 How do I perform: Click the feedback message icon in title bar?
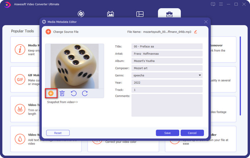213,4
